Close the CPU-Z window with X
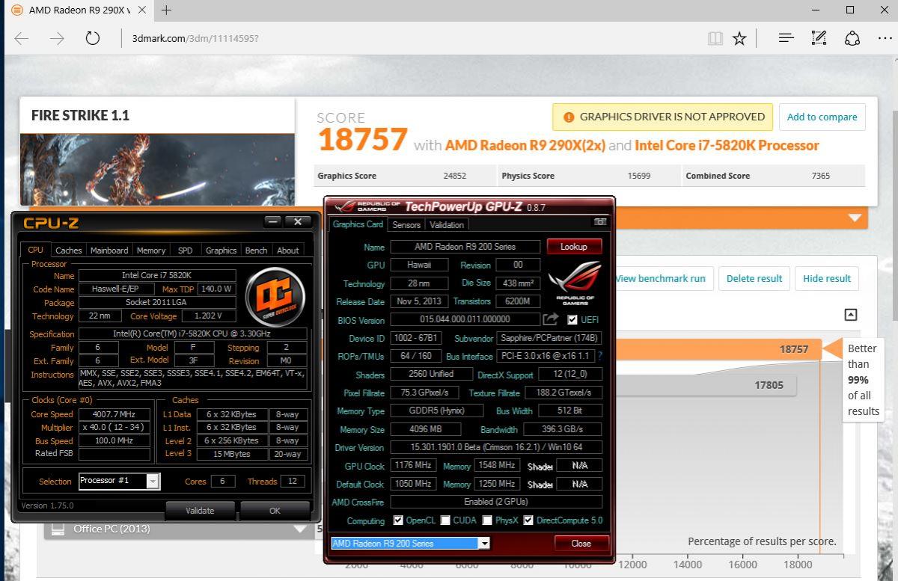Image resolution: width=898 pixels, height=581 pixels. tap(298, 221)
